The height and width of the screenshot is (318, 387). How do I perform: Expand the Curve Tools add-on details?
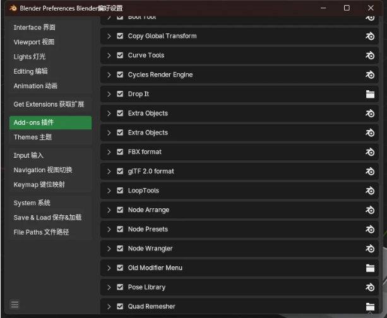(x=109, y=56)
